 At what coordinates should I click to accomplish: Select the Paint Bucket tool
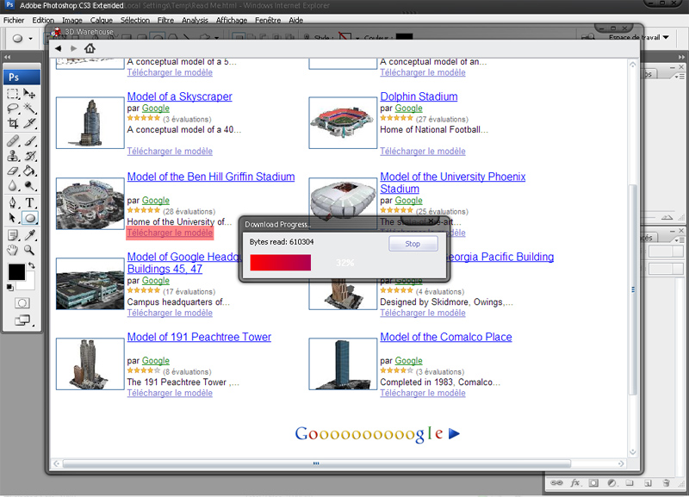pos(29,171)
